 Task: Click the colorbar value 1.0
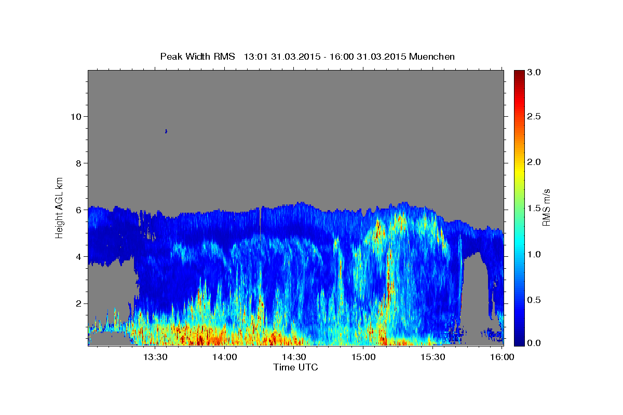coord(534,254)
